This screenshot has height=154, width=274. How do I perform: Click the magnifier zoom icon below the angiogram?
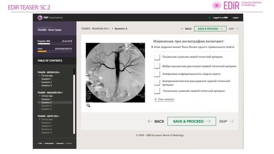click(x=88, y=105)
